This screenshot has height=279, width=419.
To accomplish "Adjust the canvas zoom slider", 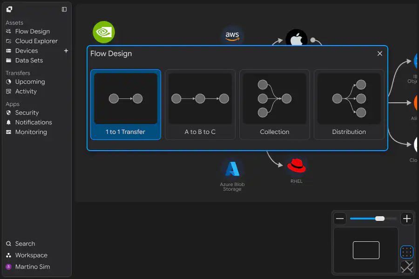I will click(373, 219).
